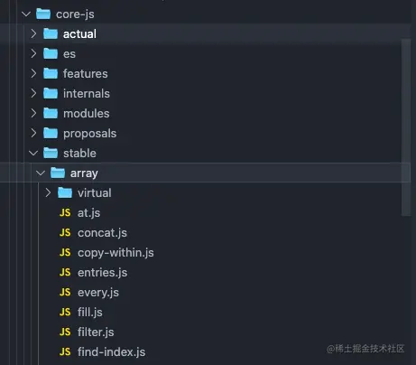This screenshot has width=416, height=365.
Task: Click the folder icon next to virtual
Action: tap(65, 192)
